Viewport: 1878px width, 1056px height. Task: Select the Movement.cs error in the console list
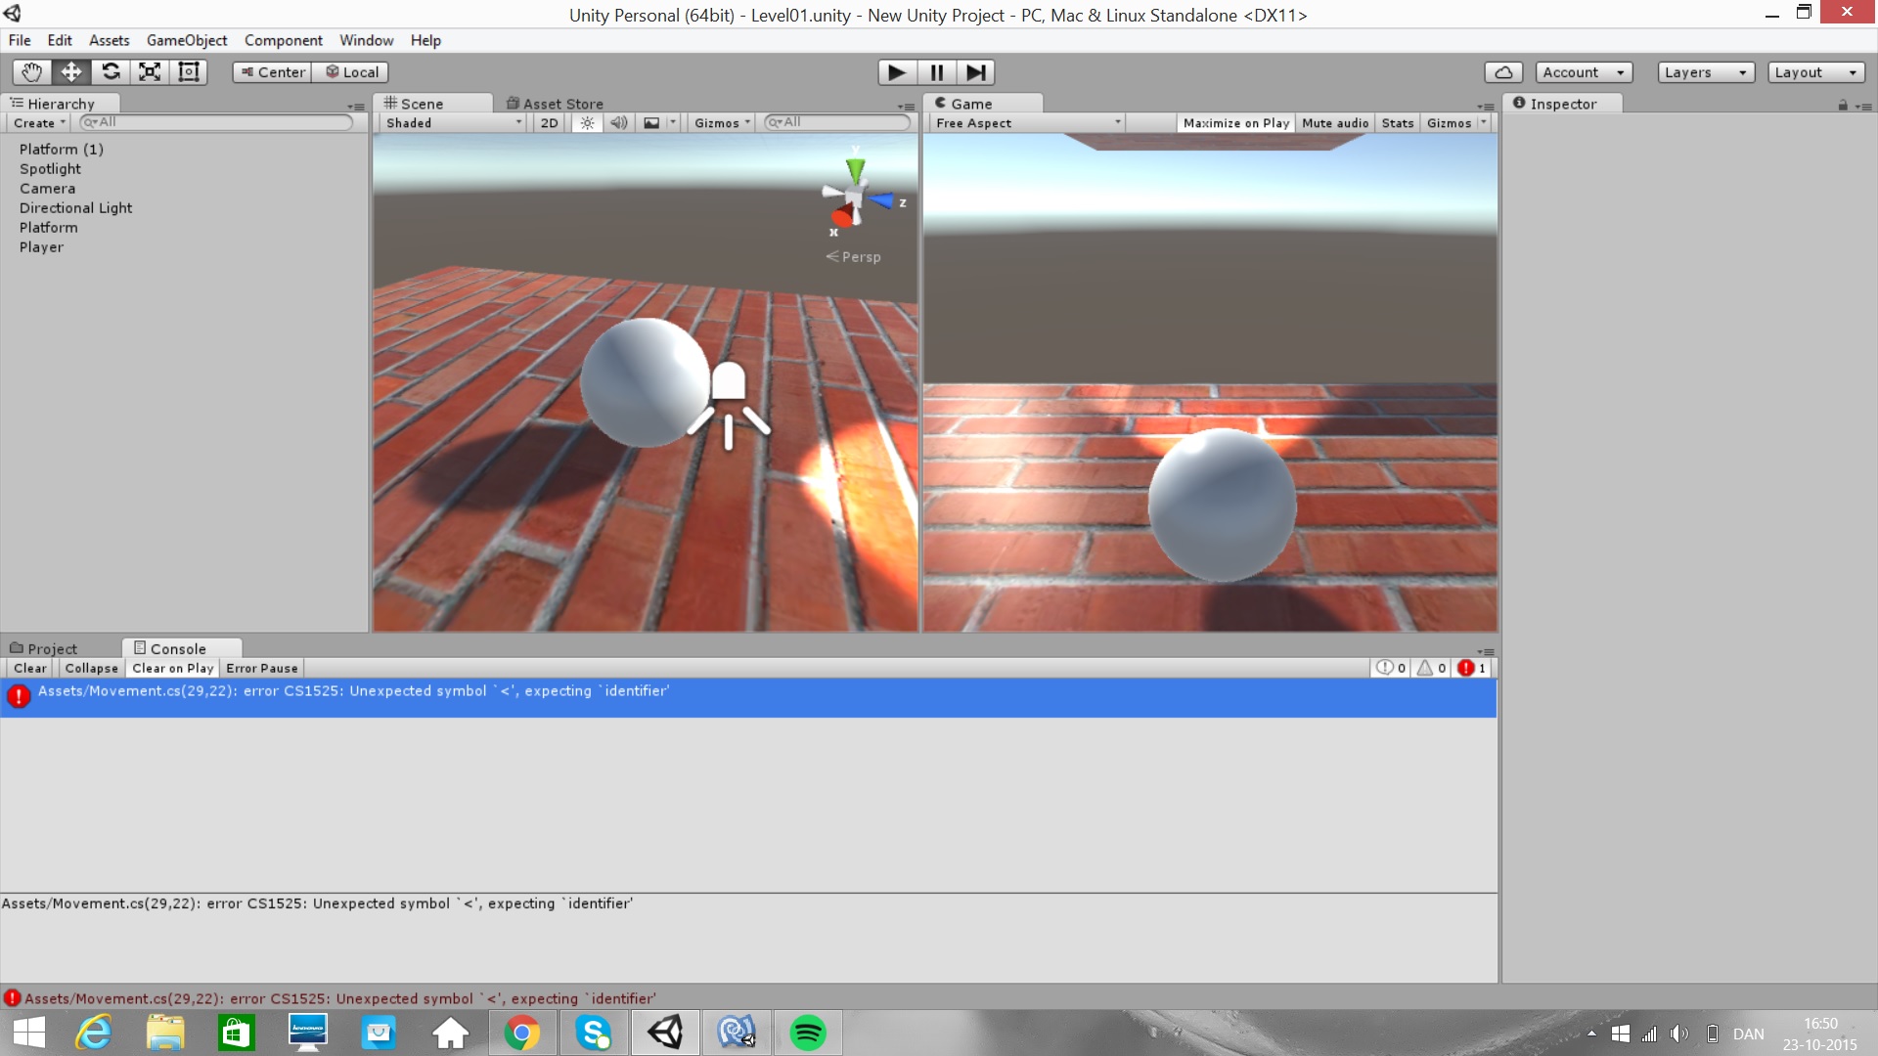click(748, 697)
